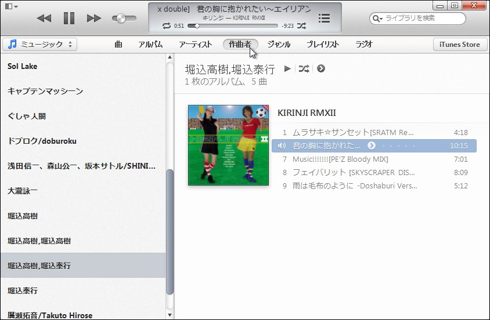Click the 1 枚のアルバム、5 曲 summary text

click(226, 82)
